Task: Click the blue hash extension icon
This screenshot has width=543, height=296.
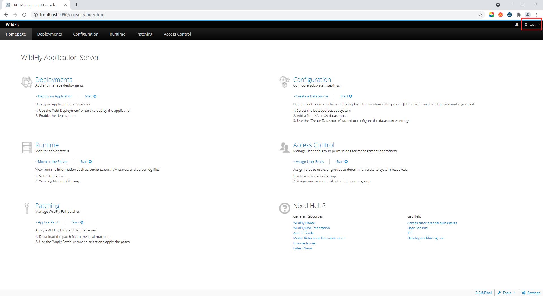Action: 510,15
